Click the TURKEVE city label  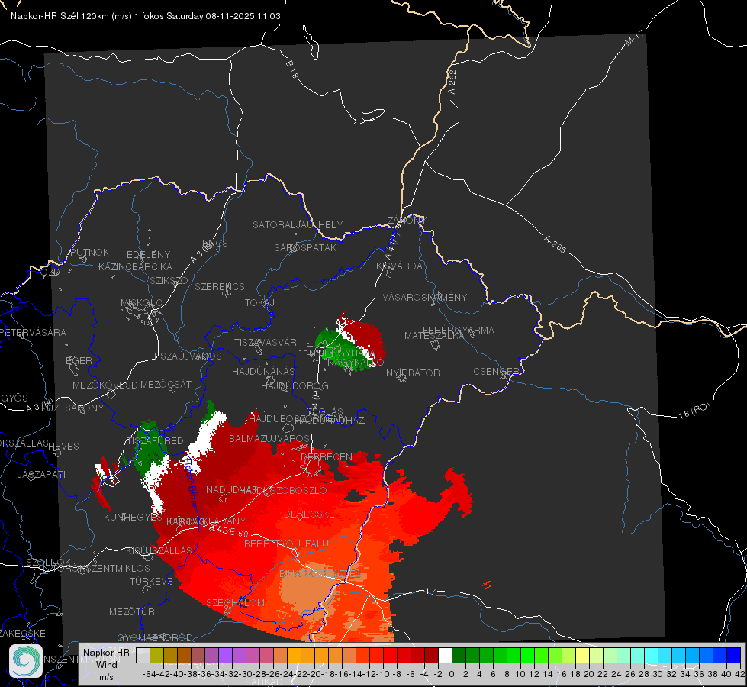[152, 581]
